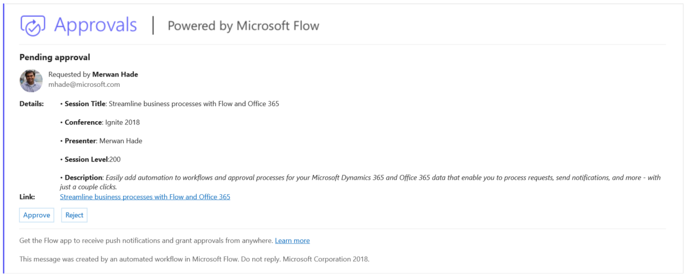This screenshot has height=277, width=687.
Task: Click the mhade@microsoft.com email address
Action: [84, 85]
